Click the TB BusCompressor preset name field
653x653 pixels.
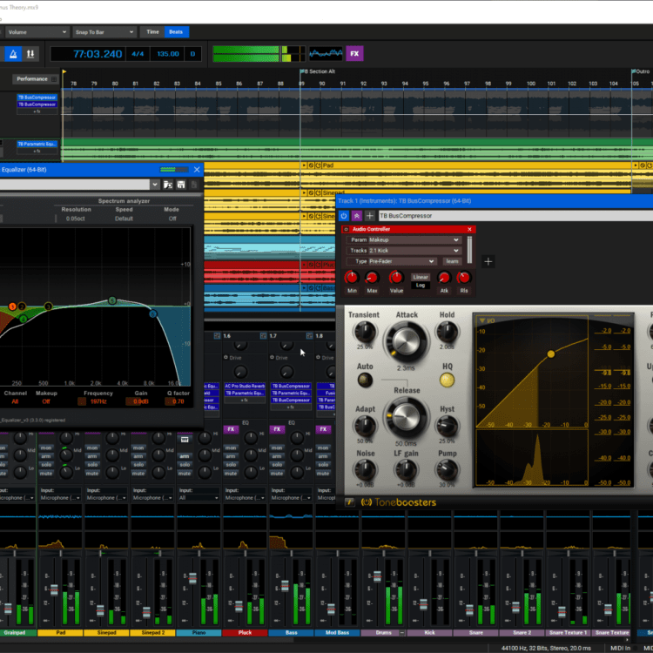click(x=515, y=216)
